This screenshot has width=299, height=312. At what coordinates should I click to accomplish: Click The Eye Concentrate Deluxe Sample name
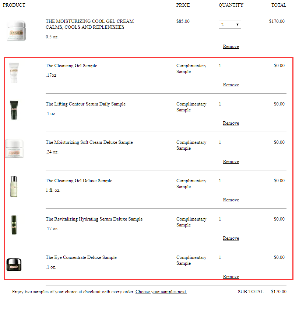[x=81, y=257]
